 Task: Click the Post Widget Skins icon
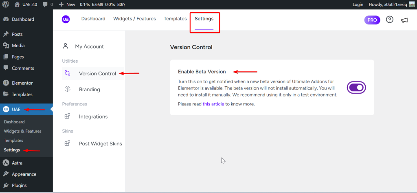(x=67, y=143)
